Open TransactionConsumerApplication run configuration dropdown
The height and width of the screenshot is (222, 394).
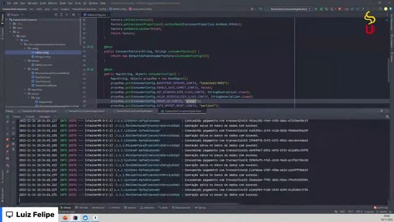[x=289, y=9]
